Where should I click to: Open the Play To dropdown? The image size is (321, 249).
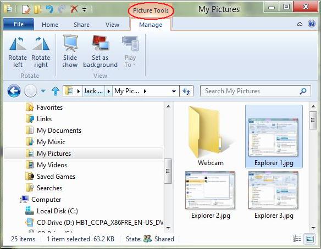point(130,52)
